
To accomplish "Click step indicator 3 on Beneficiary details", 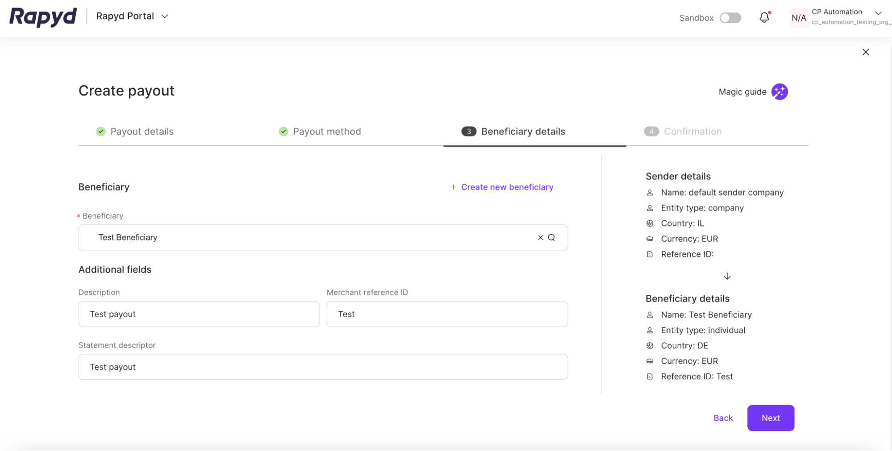I will coord(468,131).
